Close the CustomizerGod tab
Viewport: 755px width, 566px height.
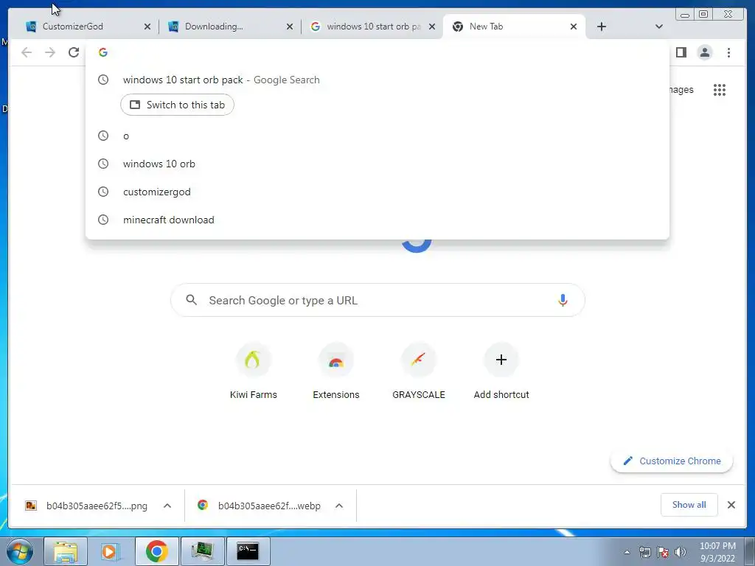147,27
